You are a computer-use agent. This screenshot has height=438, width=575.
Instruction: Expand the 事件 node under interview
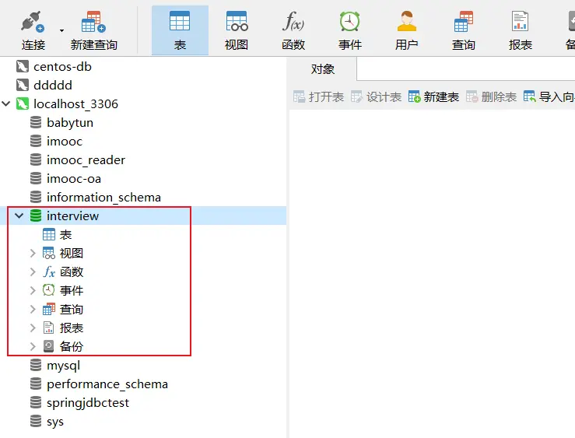33,291
